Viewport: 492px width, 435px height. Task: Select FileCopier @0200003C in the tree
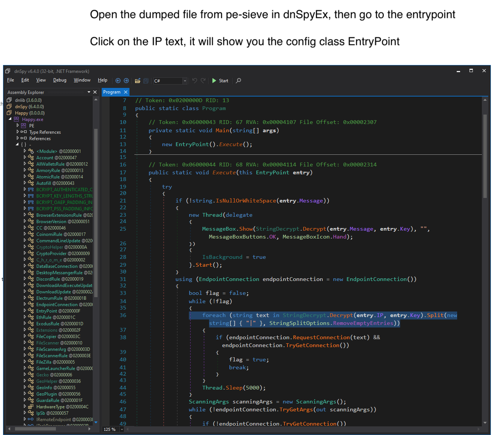pos(58,337)
